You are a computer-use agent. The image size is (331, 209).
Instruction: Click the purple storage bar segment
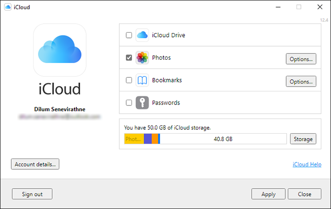point(147,139)
